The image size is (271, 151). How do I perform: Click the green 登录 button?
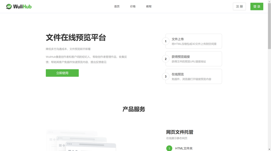click(x=256, y=7)
